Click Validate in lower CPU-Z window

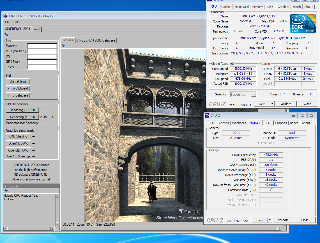(283, 220)
